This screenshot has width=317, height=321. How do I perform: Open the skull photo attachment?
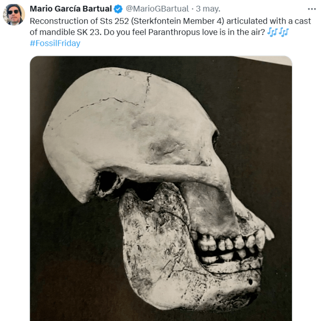[161, 188]
